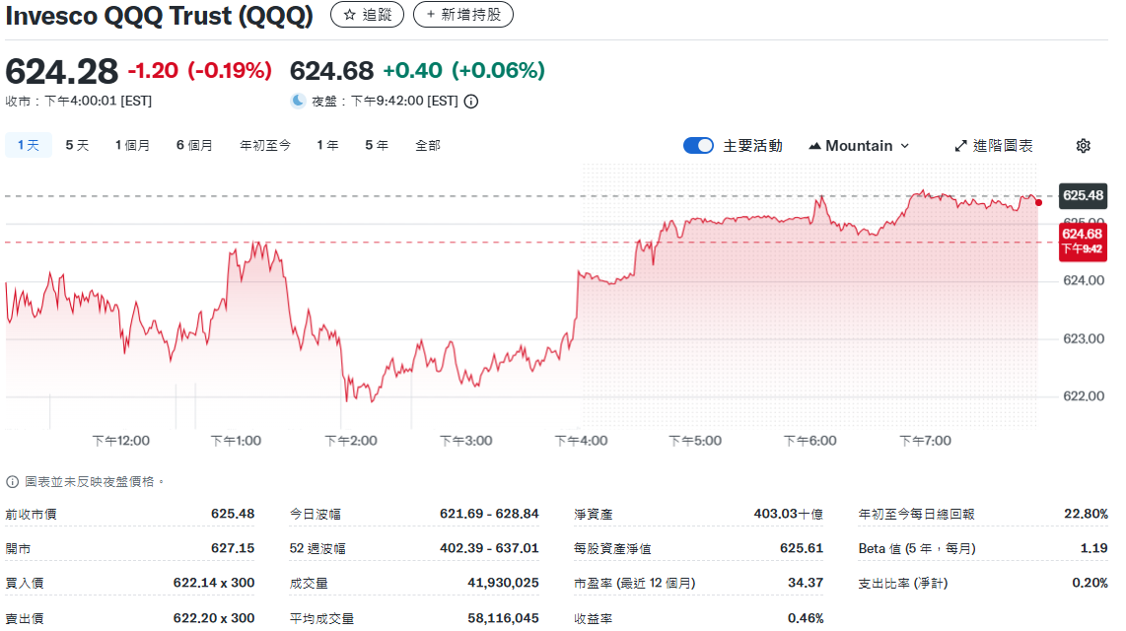
Task: Click the expand arrows icon for 進階圖表
Action: tap(960, 145)
